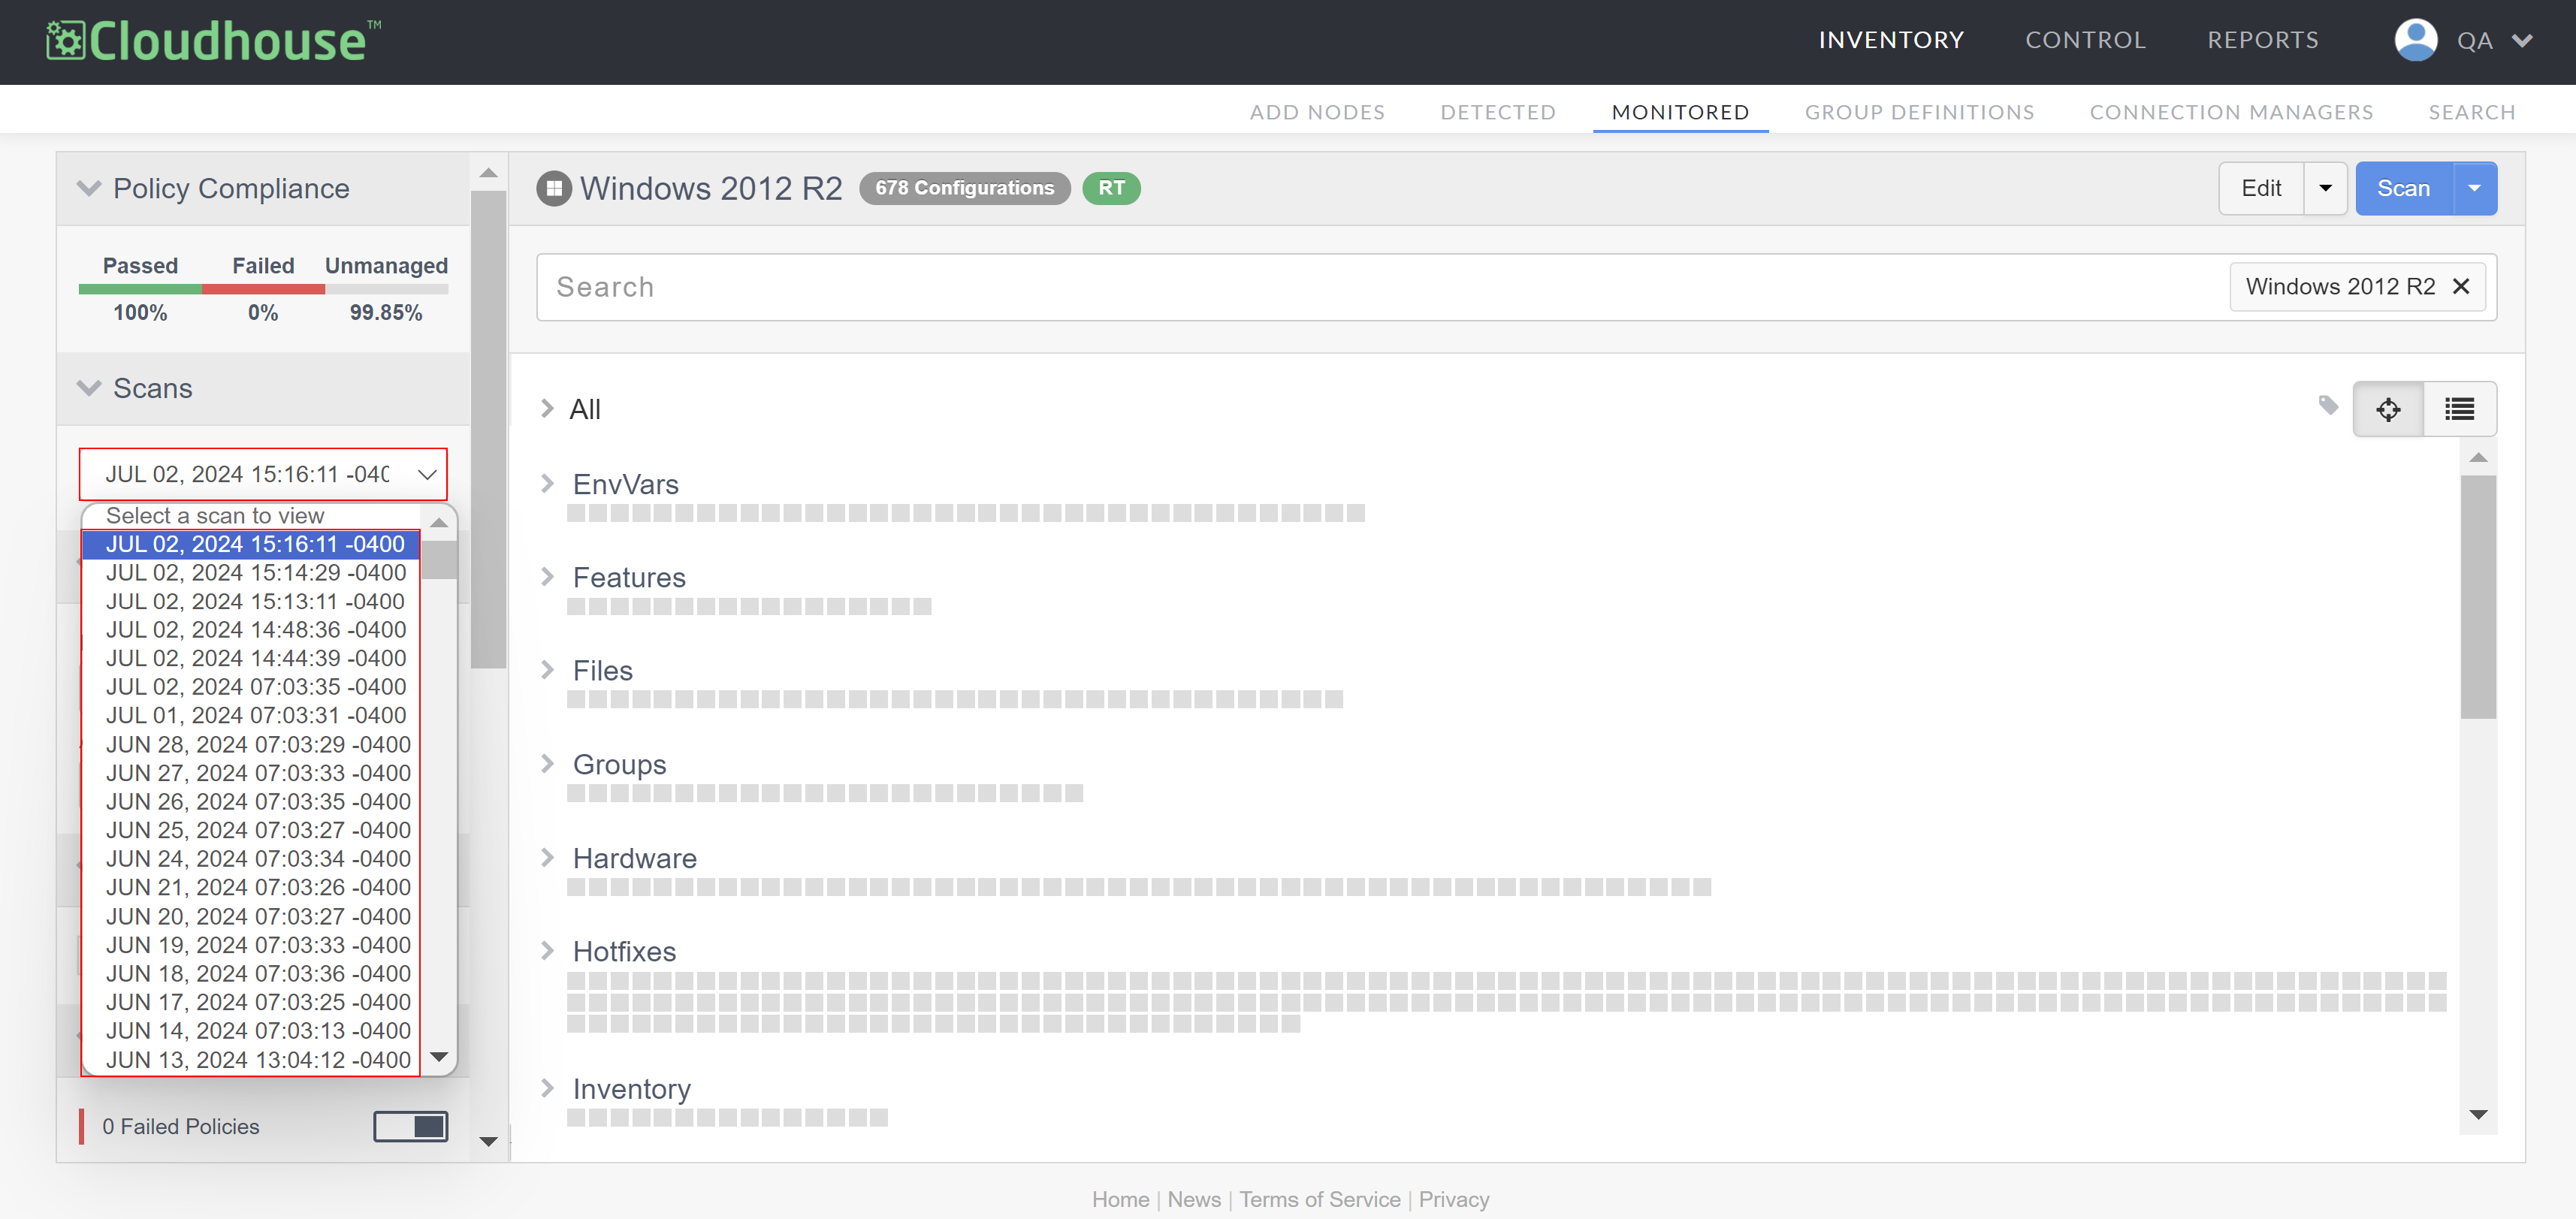Select scan JUL 02, 2024 15:14:29 -0400
Image resolution: width=2576 pixels, height=1219 pixels.
(x=251, y=573)
